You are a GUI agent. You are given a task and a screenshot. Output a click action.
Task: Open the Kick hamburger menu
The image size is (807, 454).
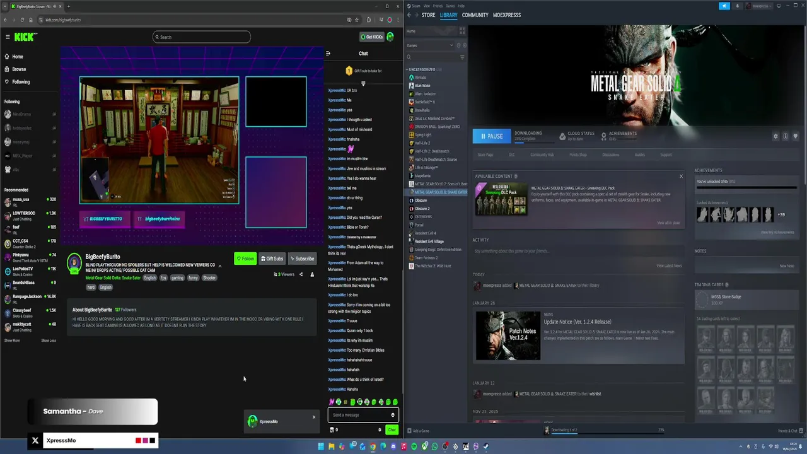(8, 37)
